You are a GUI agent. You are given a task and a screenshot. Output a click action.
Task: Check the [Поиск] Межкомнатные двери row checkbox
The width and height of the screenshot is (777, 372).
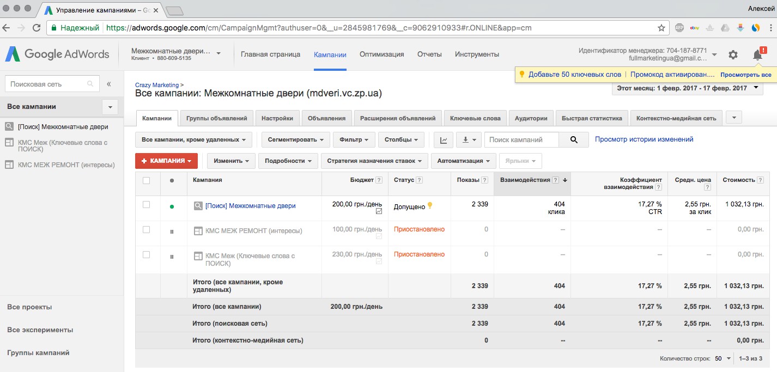pos(146,205)
